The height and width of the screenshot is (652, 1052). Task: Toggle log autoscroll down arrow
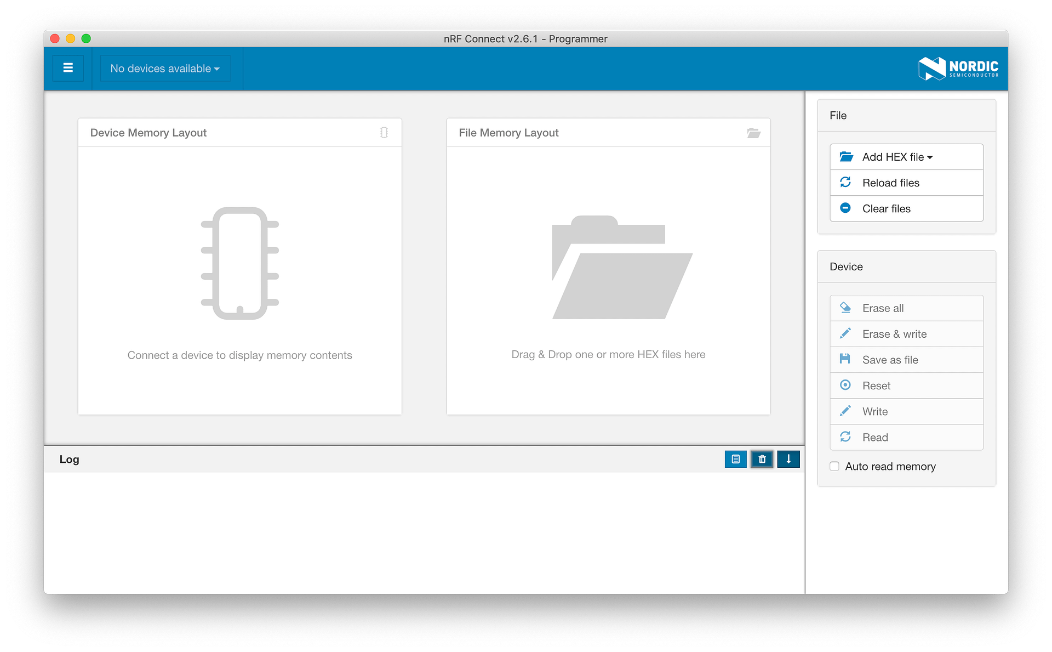click(x=788, y=459)
